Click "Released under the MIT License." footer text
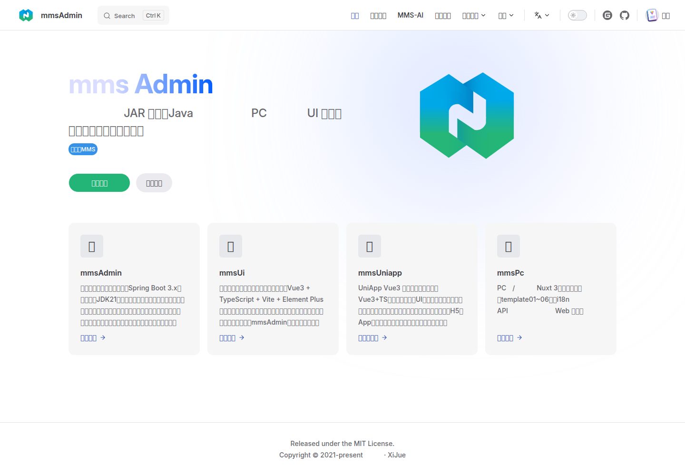 coord(342,444)
